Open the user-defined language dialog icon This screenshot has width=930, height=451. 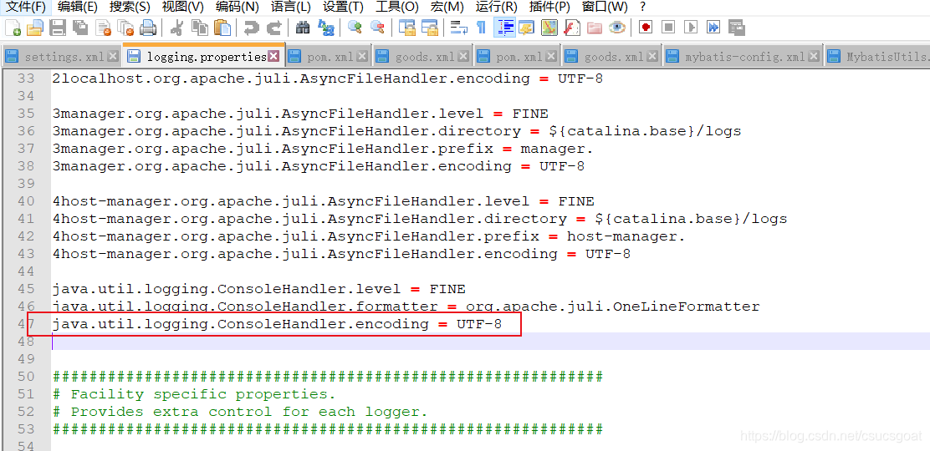click(x=526, y=28)
